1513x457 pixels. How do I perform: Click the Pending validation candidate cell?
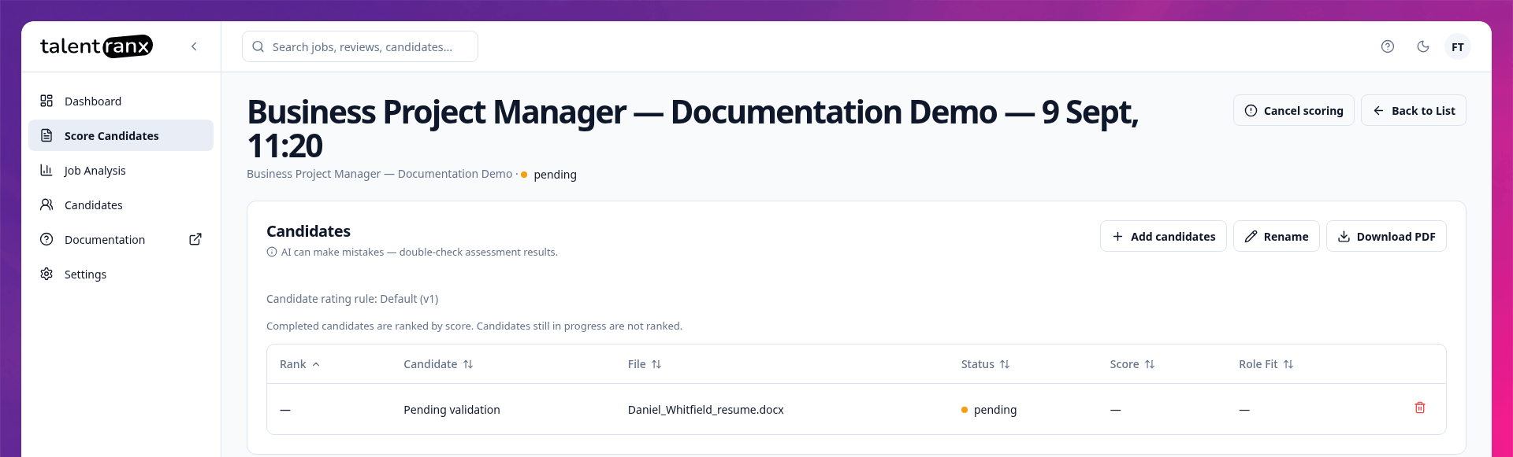[452, 410]
